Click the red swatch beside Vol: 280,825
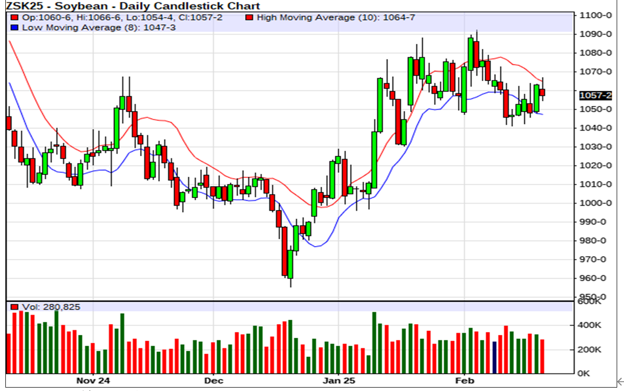624x391 pixels. [14, 307]
